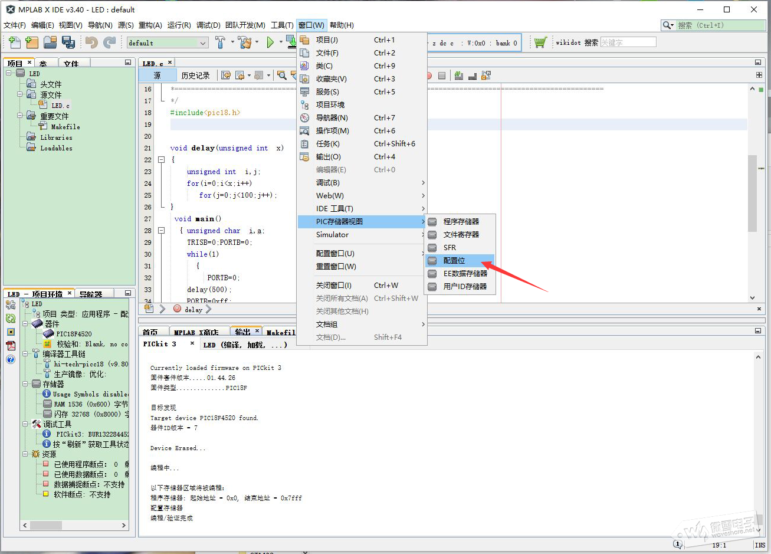Click the Save All disks icon
Image resolution: width=771 pixels, height=554 pixels.
coord(68,42)
